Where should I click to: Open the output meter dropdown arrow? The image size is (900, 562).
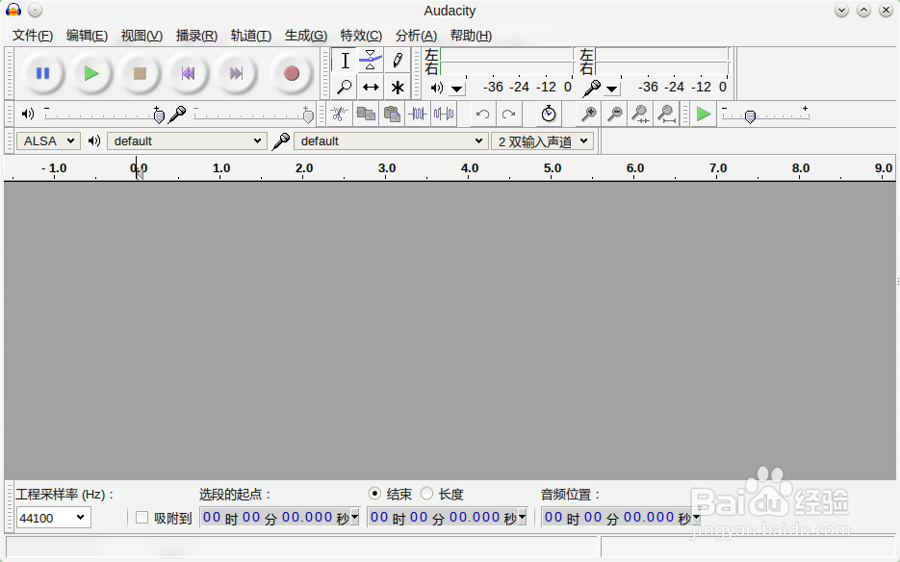click(x=457, y=89)
